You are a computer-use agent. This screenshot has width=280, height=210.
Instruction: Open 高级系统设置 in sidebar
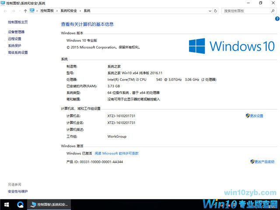(x=18, y=52)
